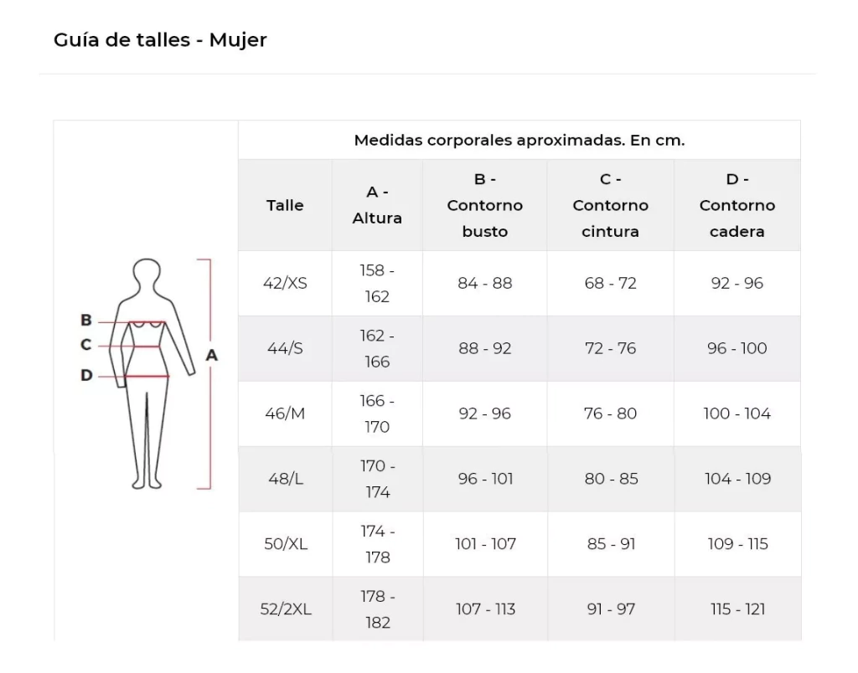This screenshot has width=858, height=673.
Task: Click the 115 - 121 hip measurement cell
Action: click(x=737, y=609)
